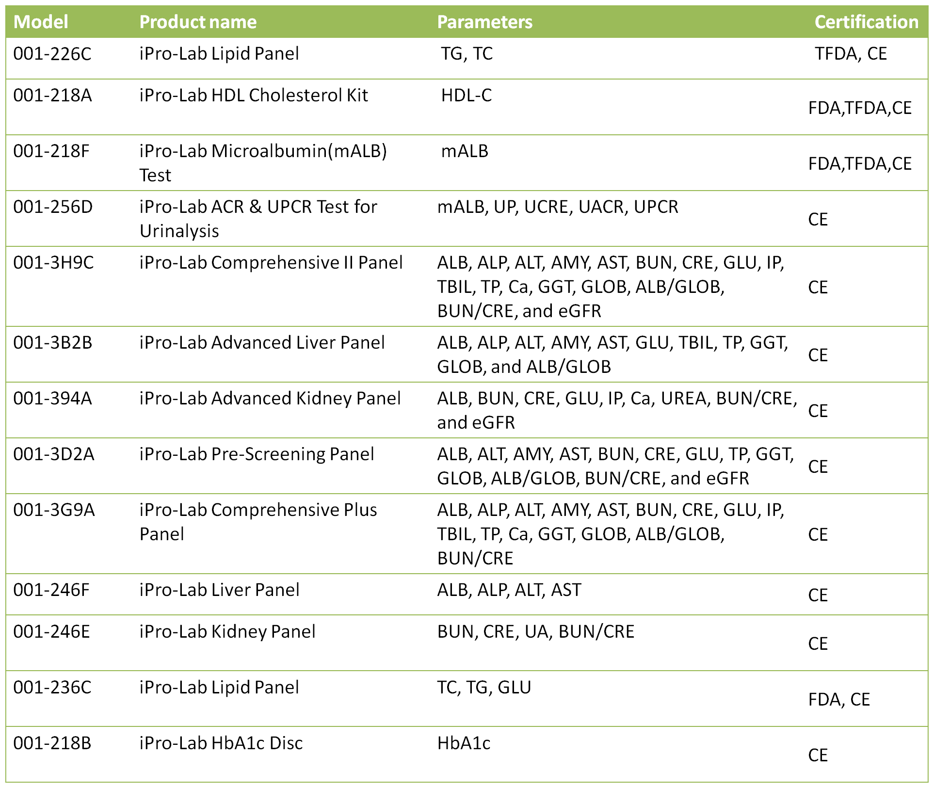Click iPro-Lab Lipid Panel in 001-236C row
Image resolution: width=934 pixels, height=788 pixels.
(219, 688)
